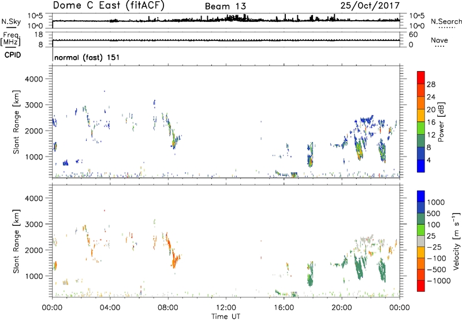Screen dimensions: 462x320
Task: Click '3000' on the power panel range axis
Action: [x=34, y=105]
